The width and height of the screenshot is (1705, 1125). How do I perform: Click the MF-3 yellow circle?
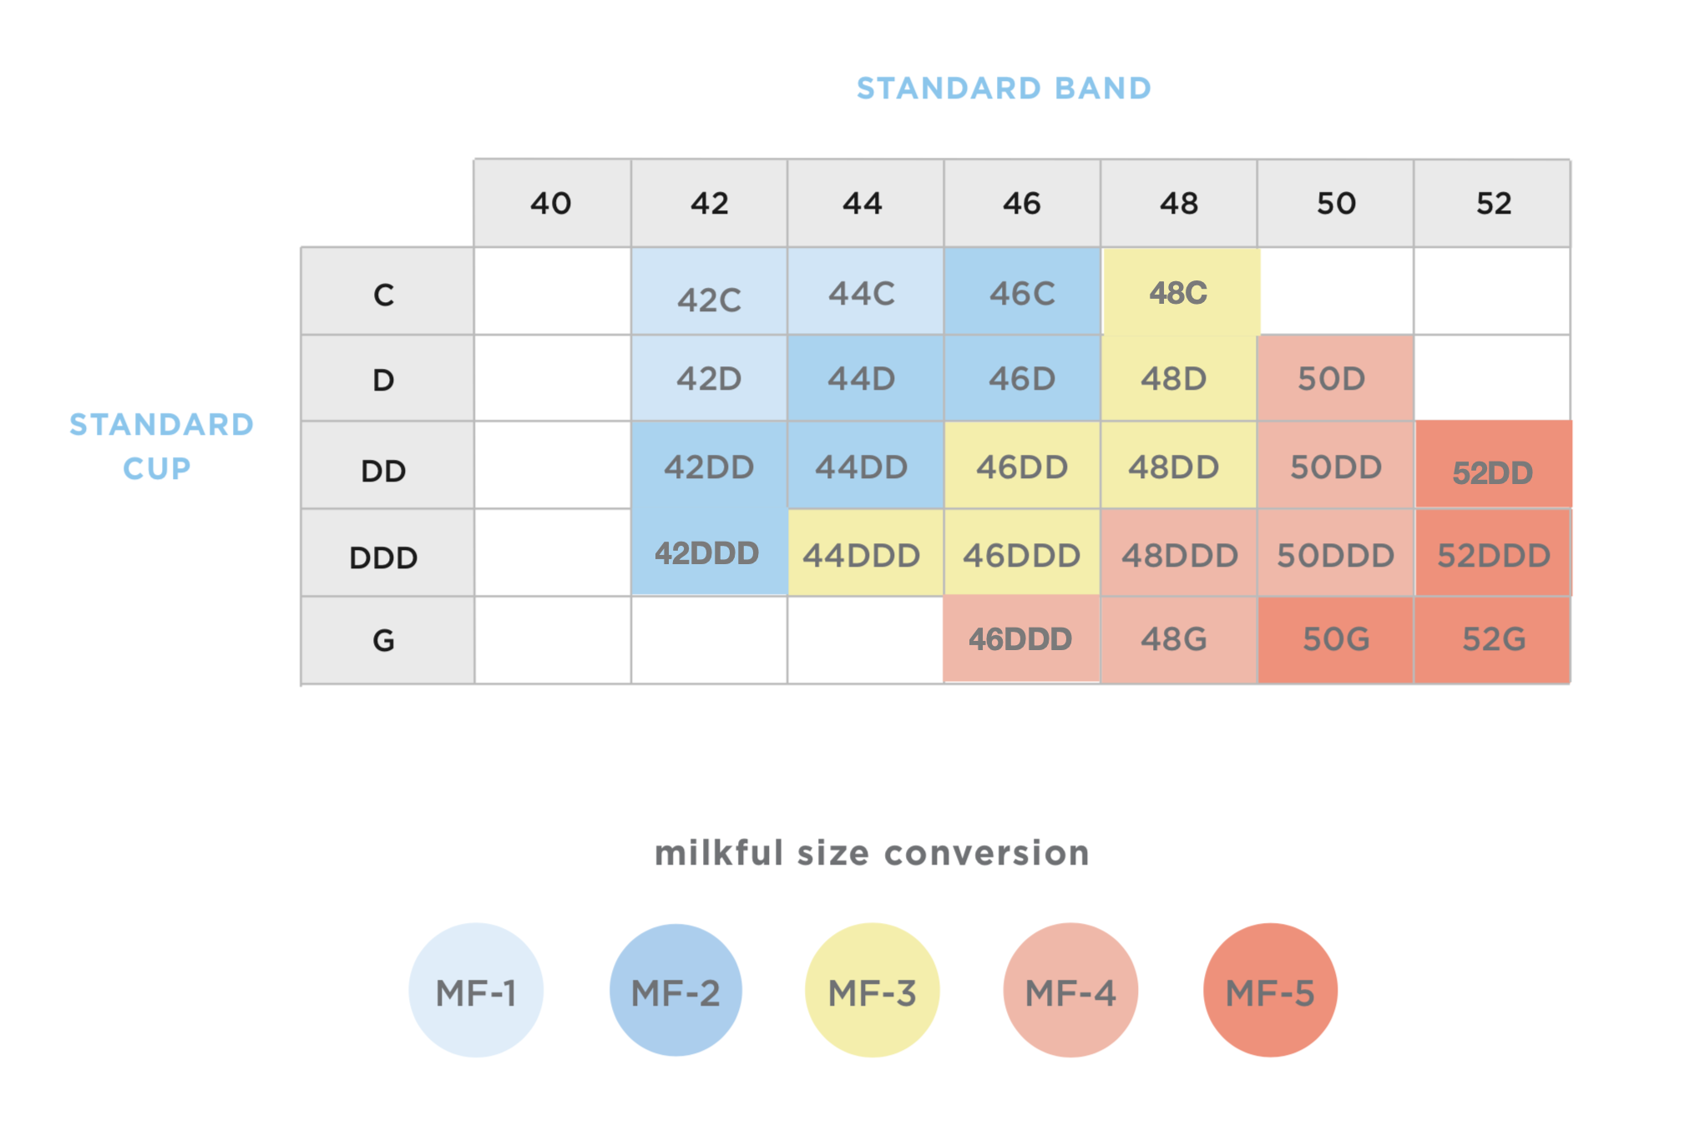coord(872,991)
